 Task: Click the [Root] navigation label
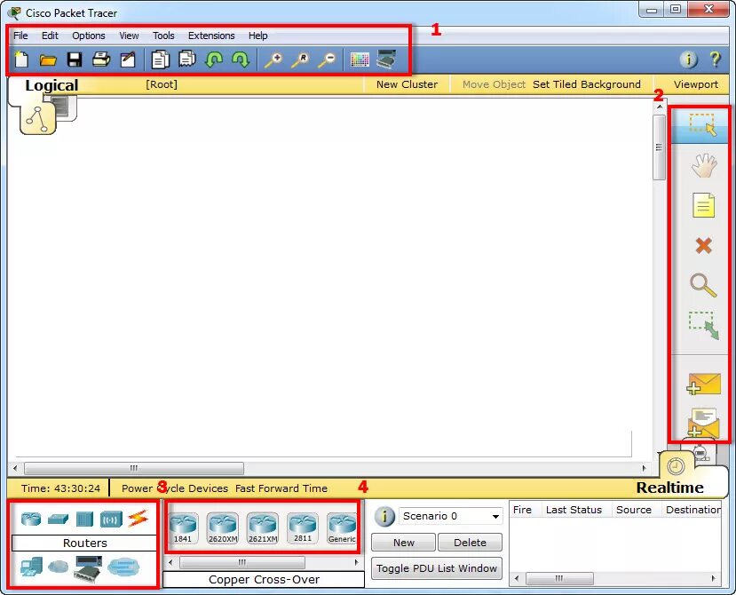point(162,84)
